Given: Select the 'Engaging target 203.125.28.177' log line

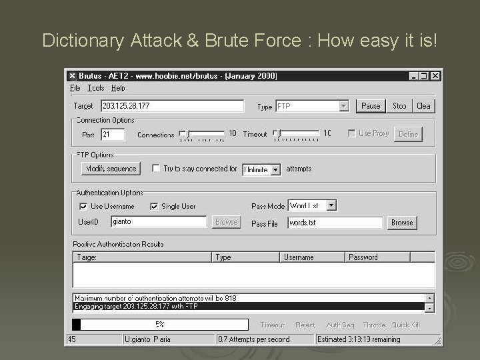Looking at the screenshot, I should click(249, 307).
